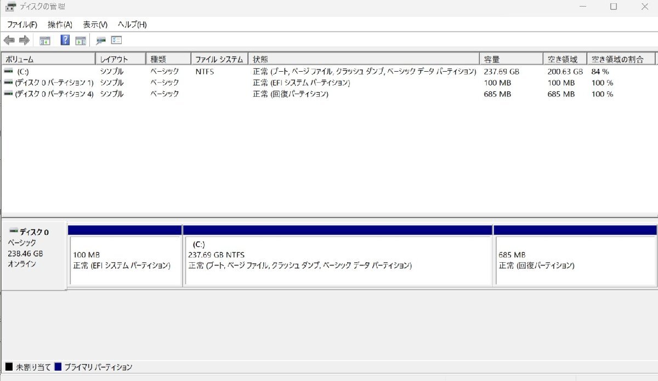Viewport: 658px width, 381px height.
Task: Open the 表示 menu
Action: click(95, 25)
